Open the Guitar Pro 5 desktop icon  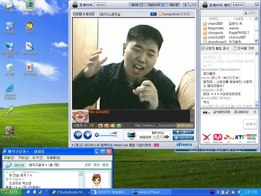10,130
